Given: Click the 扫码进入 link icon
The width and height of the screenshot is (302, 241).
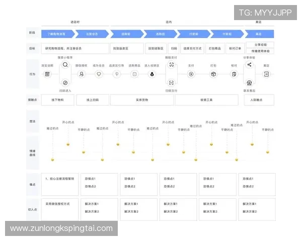Looking at the screenshot, I should (x=65, y=83).
